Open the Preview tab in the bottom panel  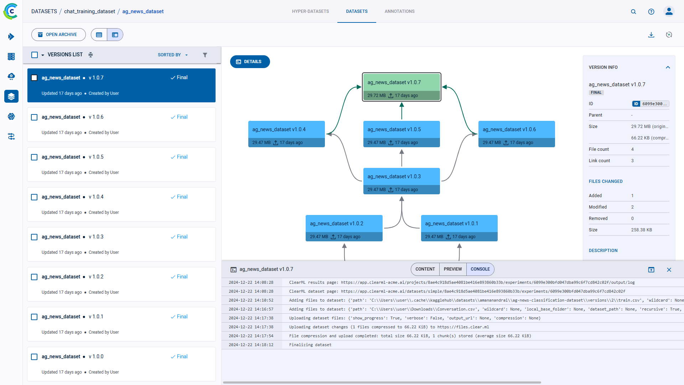pyautogui.click(x=452, y=269)
